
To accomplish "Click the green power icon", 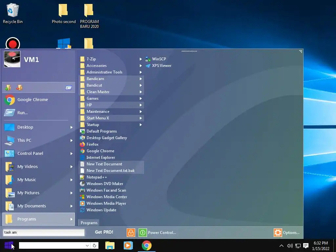I will [143, 233].
